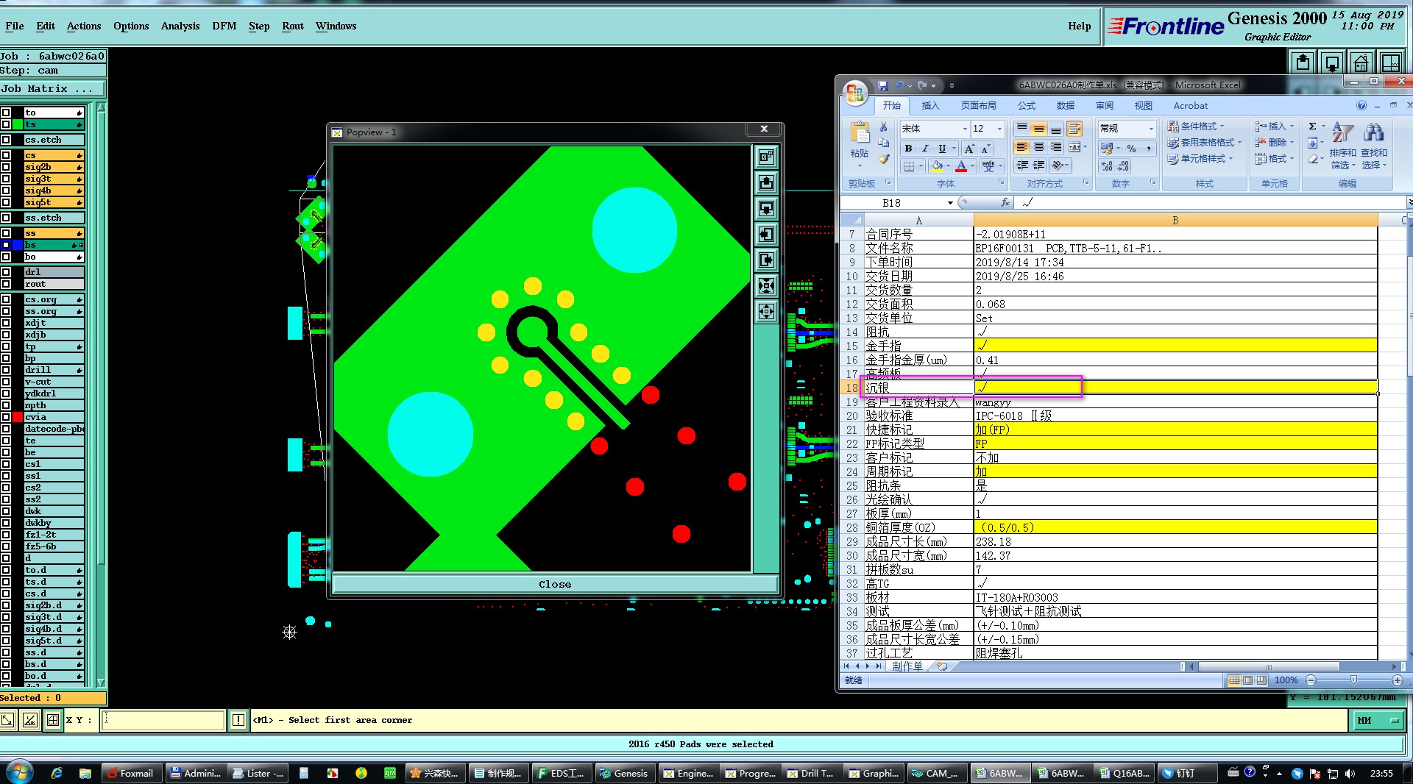The width and height of the screenshot is (1413, 784).
Task: Toggle the checkbox for layer cs.etch
Action: coord(6,140)
